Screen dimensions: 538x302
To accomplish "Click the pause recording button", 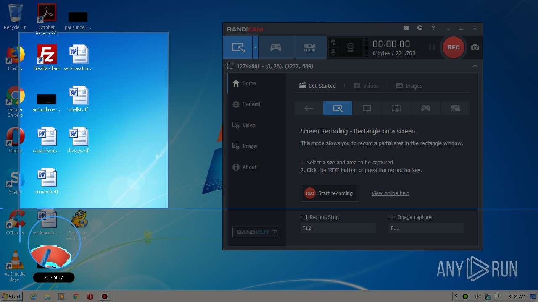I will click(x=432, y=47).
